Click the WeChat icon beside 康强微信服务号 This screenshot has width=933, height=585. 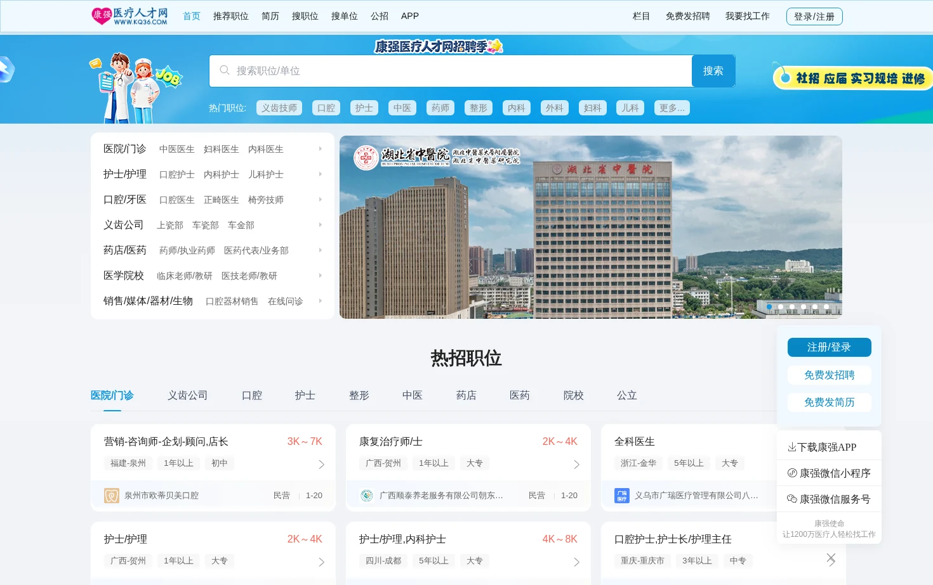(791, 499)
